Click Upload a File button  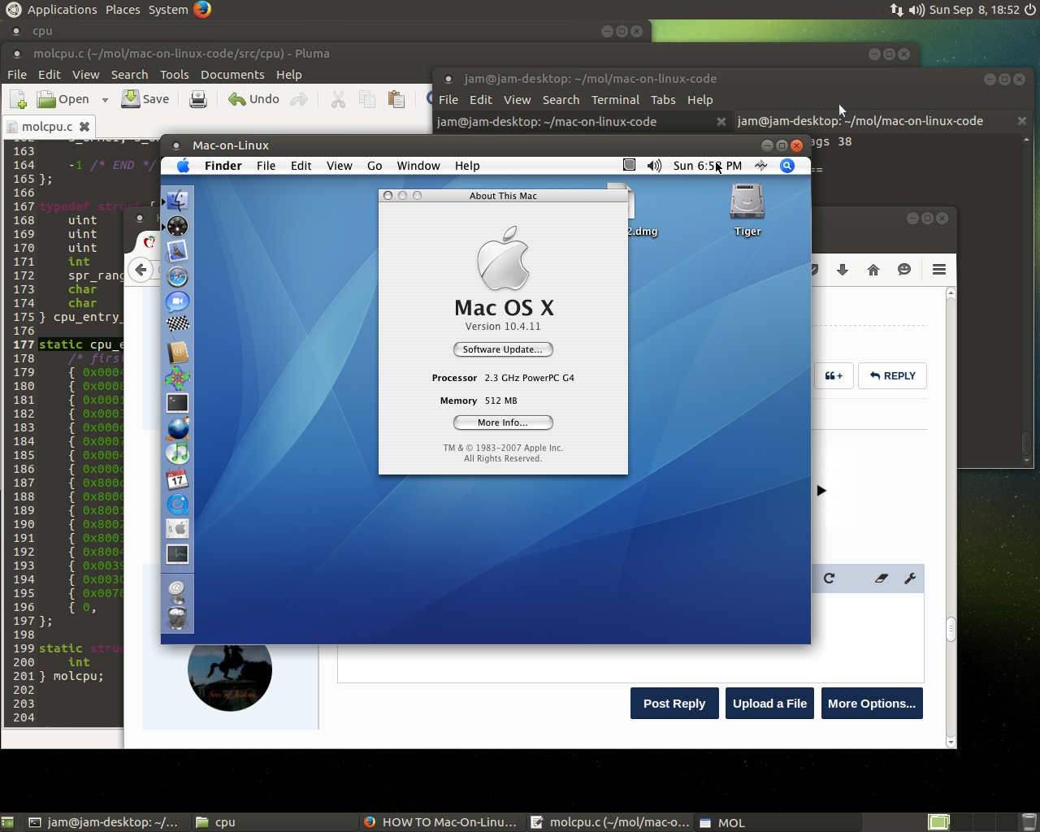click(769, 704)
